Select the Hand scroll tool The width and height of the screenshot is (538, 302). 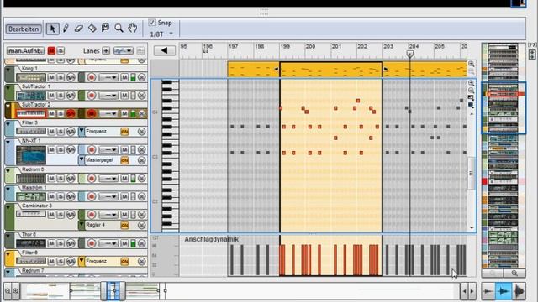click(133, 29)
